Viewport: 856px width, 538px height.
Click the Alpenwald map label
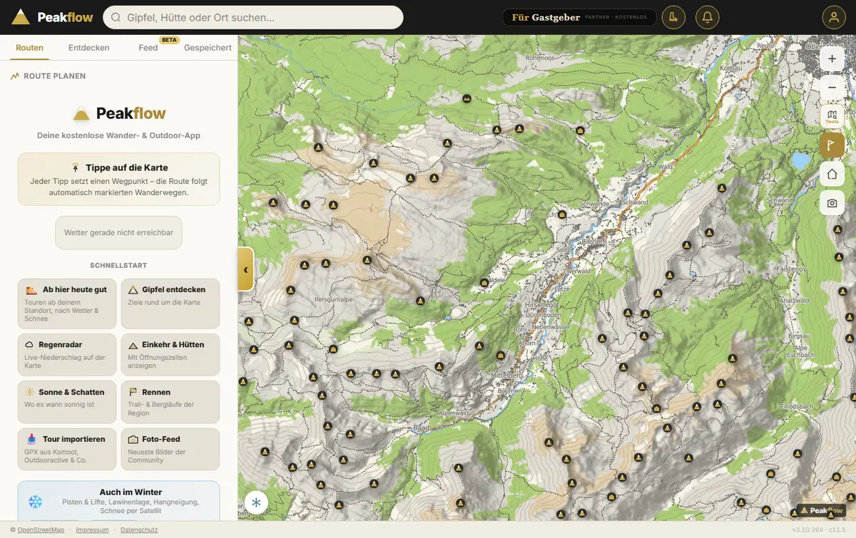pyautogui.click(x=453, y=413)
